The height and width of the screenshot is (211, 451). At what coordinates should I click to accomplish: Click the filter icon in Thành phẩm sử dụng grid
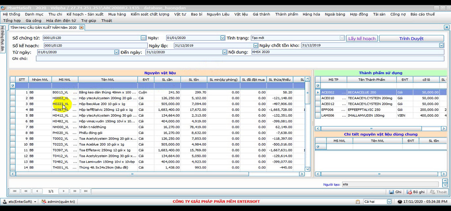[x=318, y=86]
